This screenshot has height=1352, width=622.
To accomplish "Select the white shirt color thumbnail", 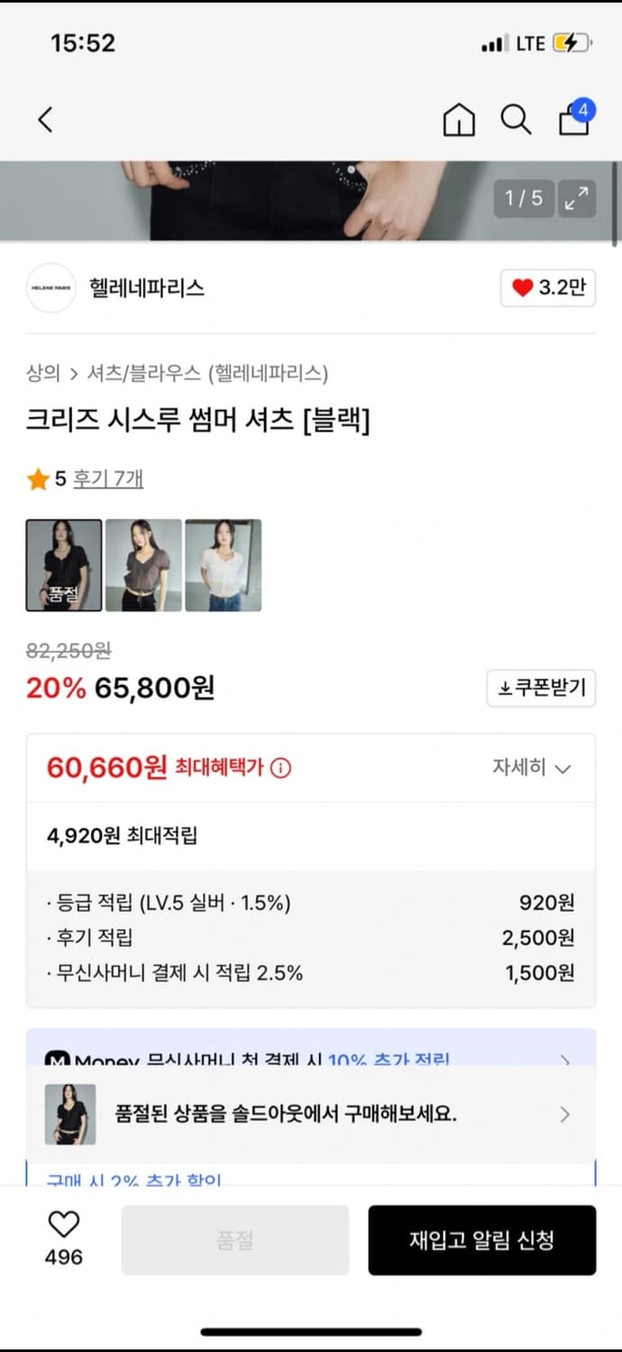I will point(222,565).
